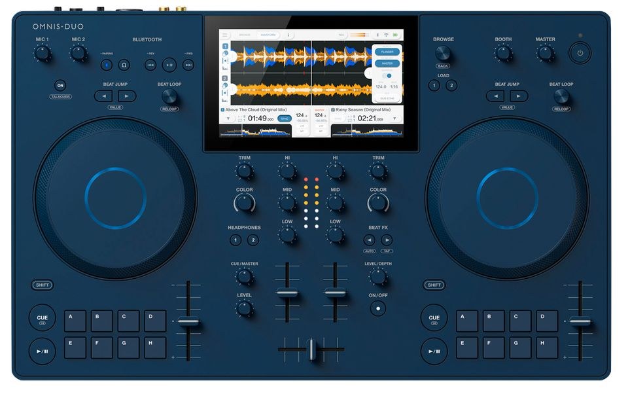Click the left deck pitch fader handle
628x394 pixels.
(x=188, y=321)
